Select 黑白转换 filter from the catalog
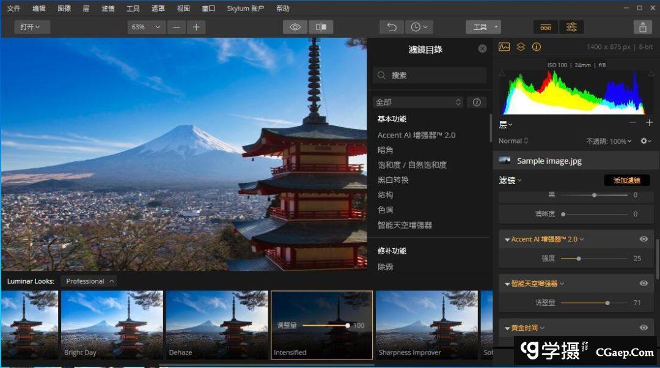This screenshot has width=660, height=368. [x=393, y=180]
